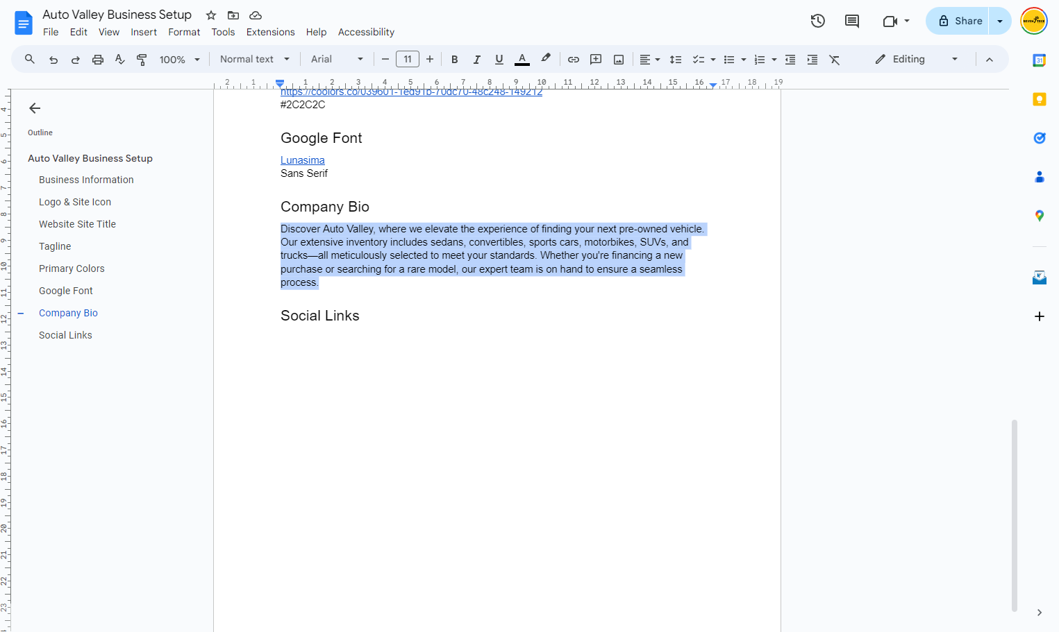1059x632 pixels.
Task: Open the share quick options arrow
Action: point(1000,21)
